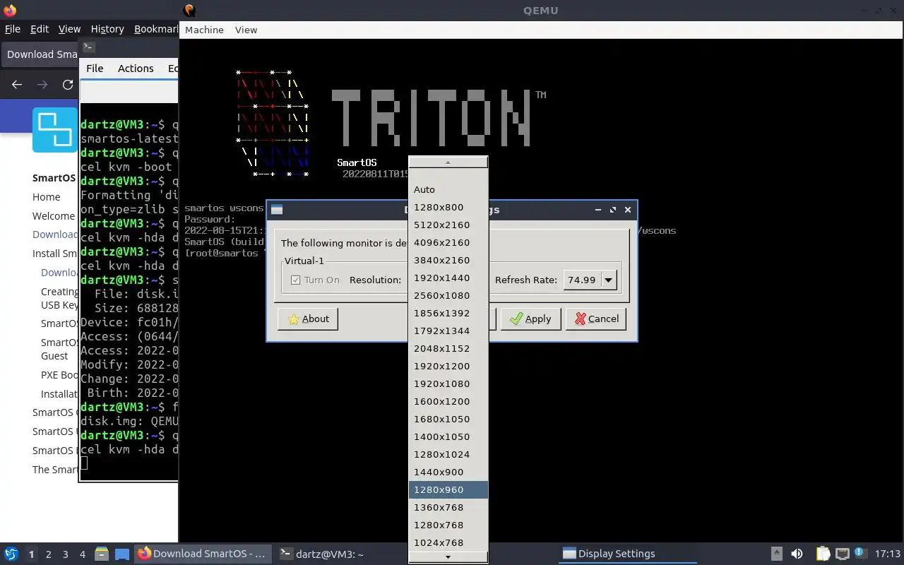The image size is (904, 565).
Task: Choose 1920x1200 resolution
Action: point(448,366)
